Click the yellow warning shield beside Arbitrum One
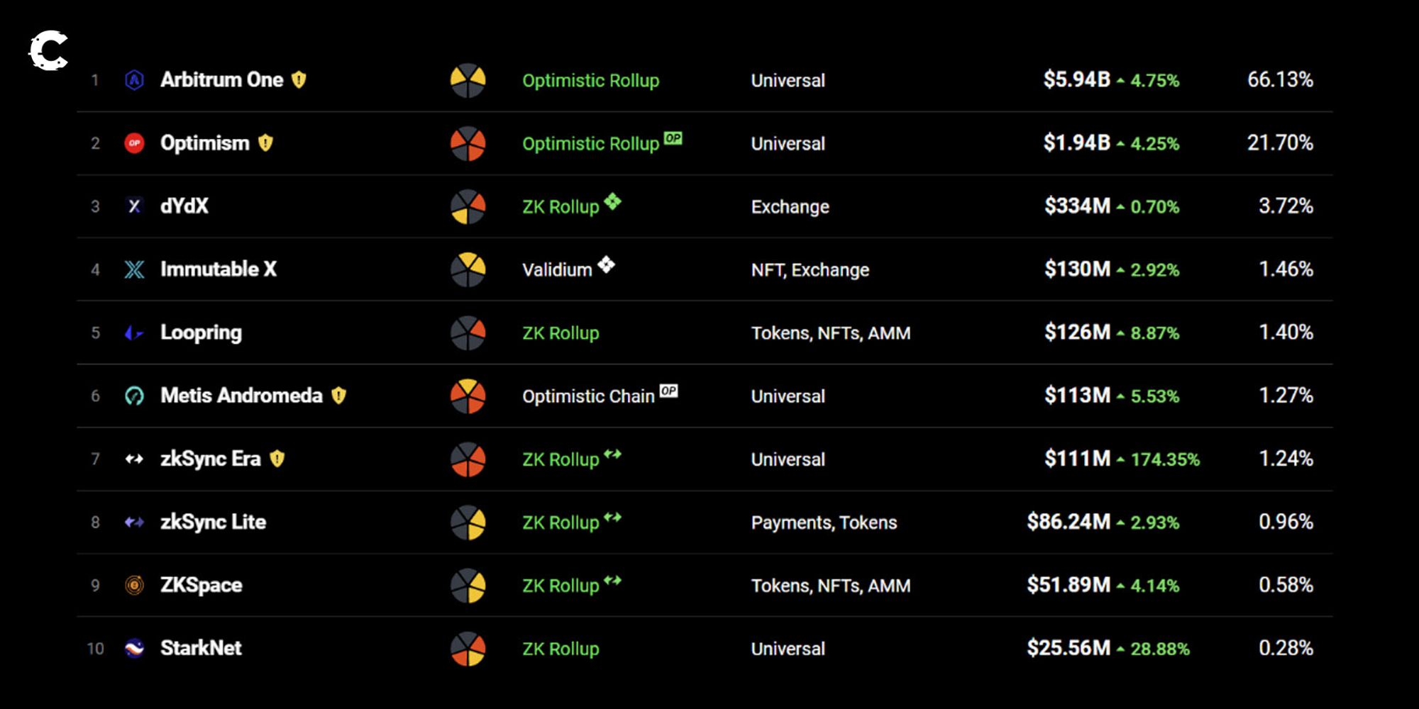 point(299,80)
